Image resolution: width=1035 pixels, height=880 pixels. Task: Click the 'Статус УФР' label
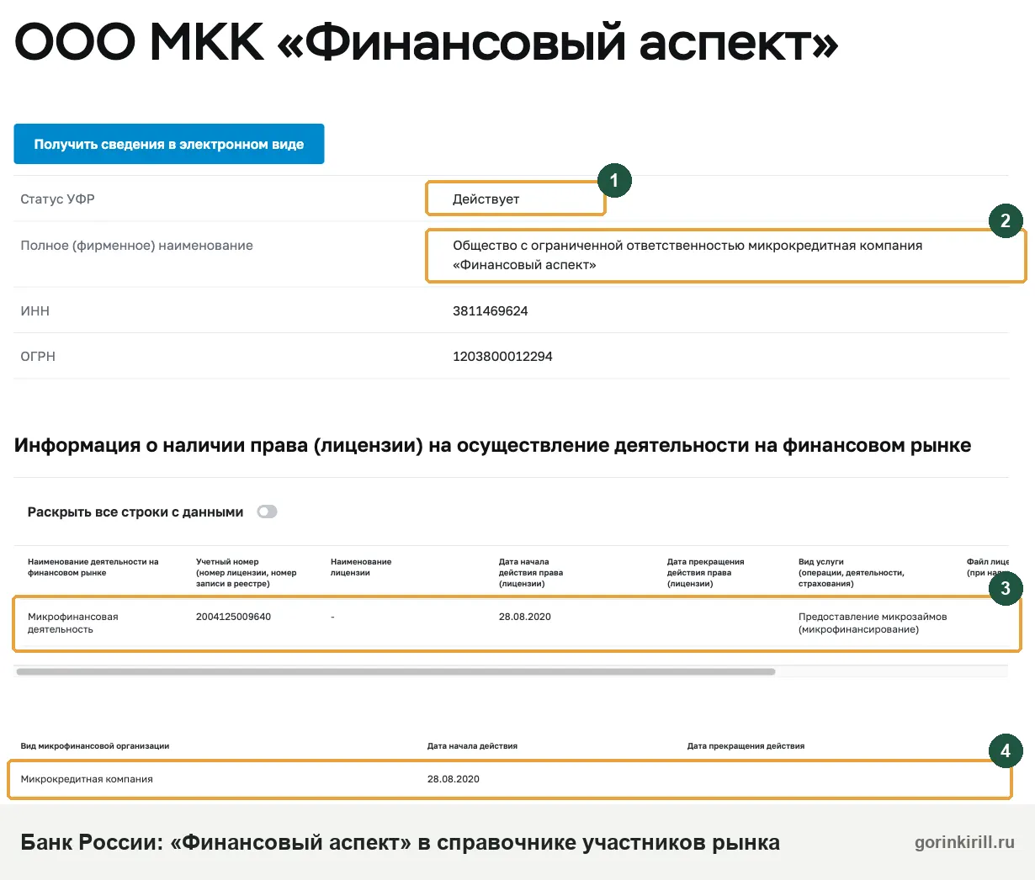coord(57,199)
